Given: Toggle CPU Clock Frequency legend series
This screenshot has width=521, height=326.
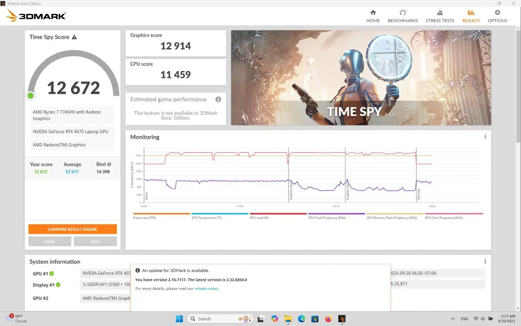Looking at the screenshot, I should pyautogui.click(x=327, y=218).
